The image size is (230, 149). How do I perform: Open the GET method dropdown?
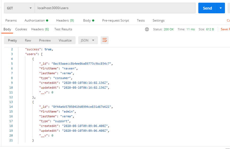point(19,8)
